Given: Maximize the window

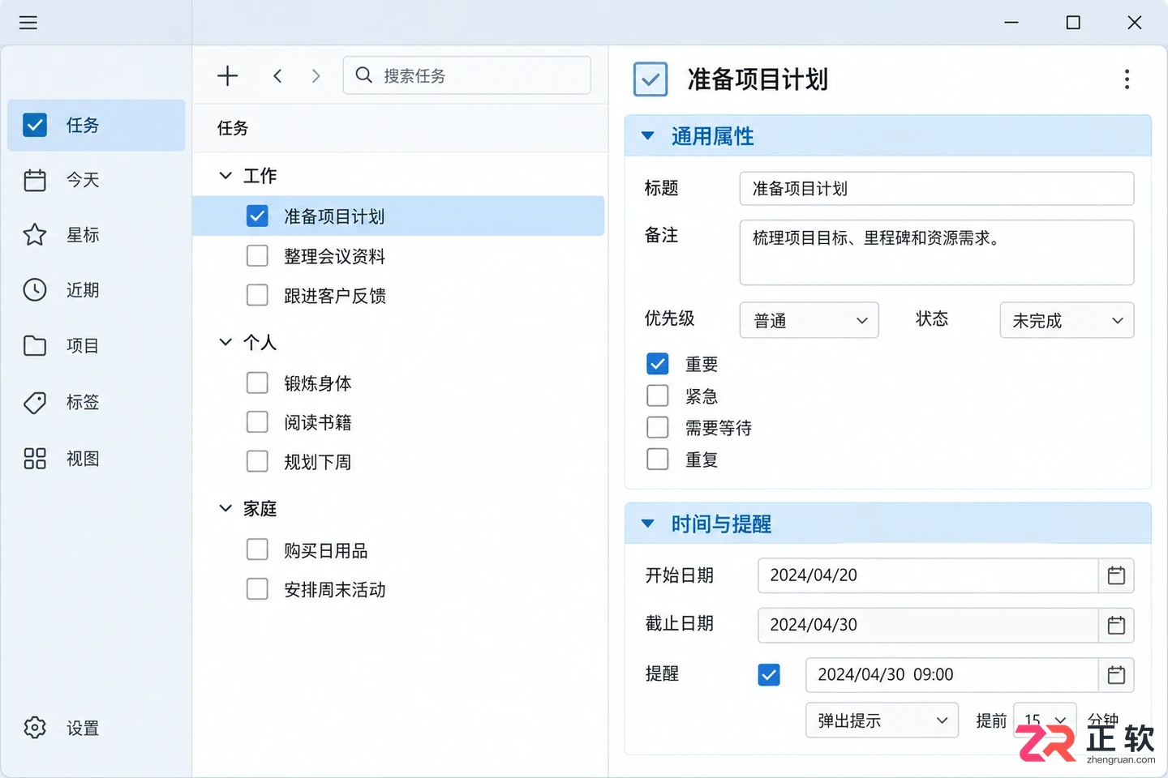Looking at the screenshot, I should click(1073, 23).
